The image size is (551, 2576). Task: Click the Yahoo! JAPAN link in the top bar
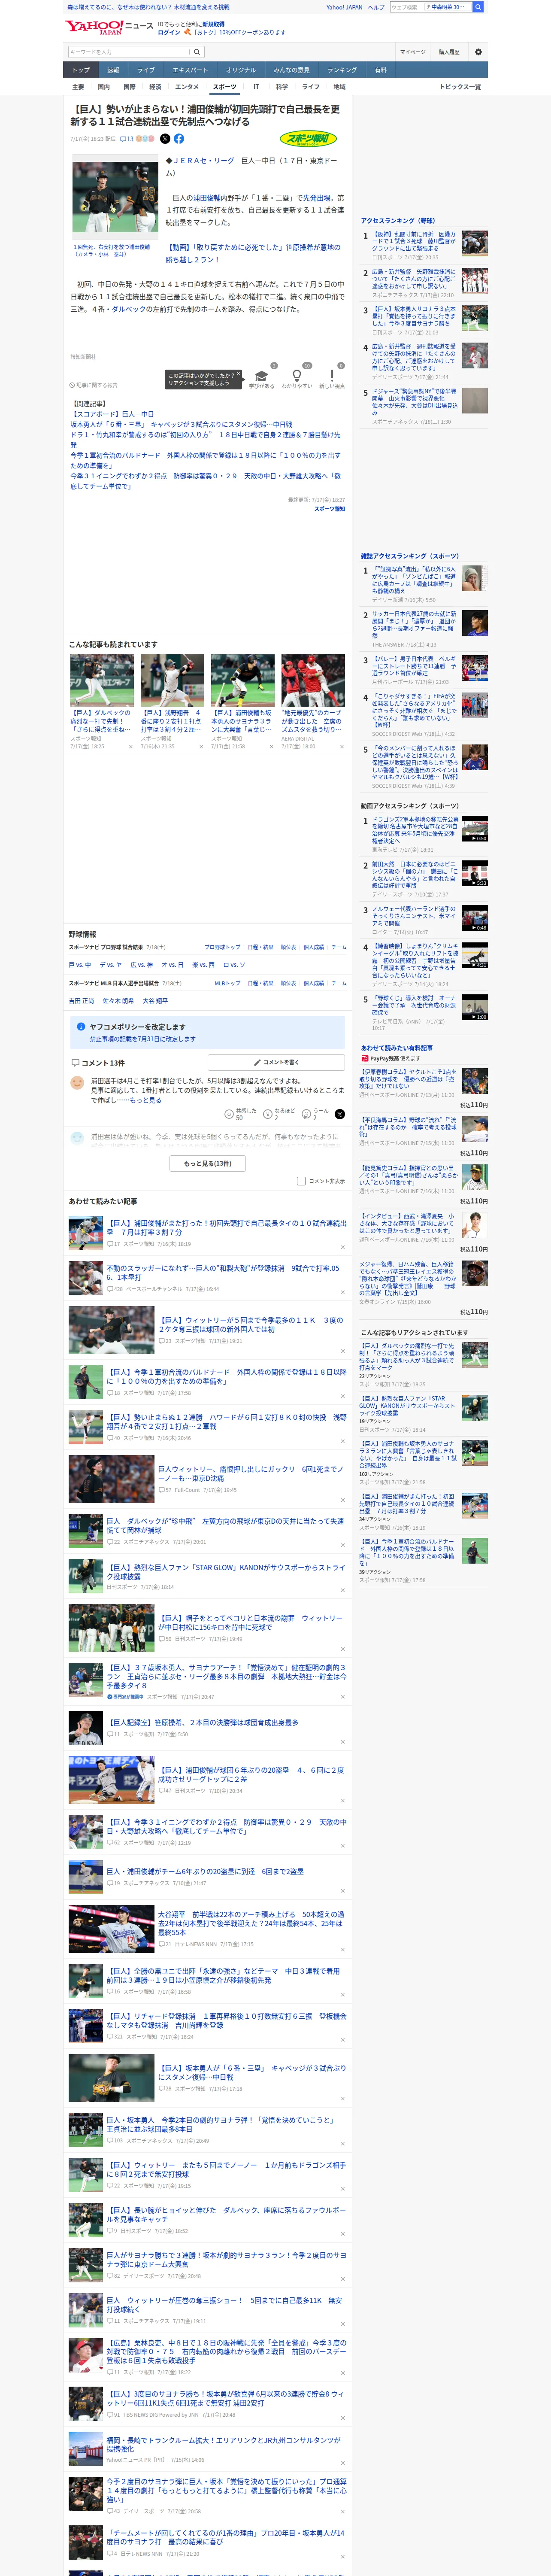click(x=344, y=7)
